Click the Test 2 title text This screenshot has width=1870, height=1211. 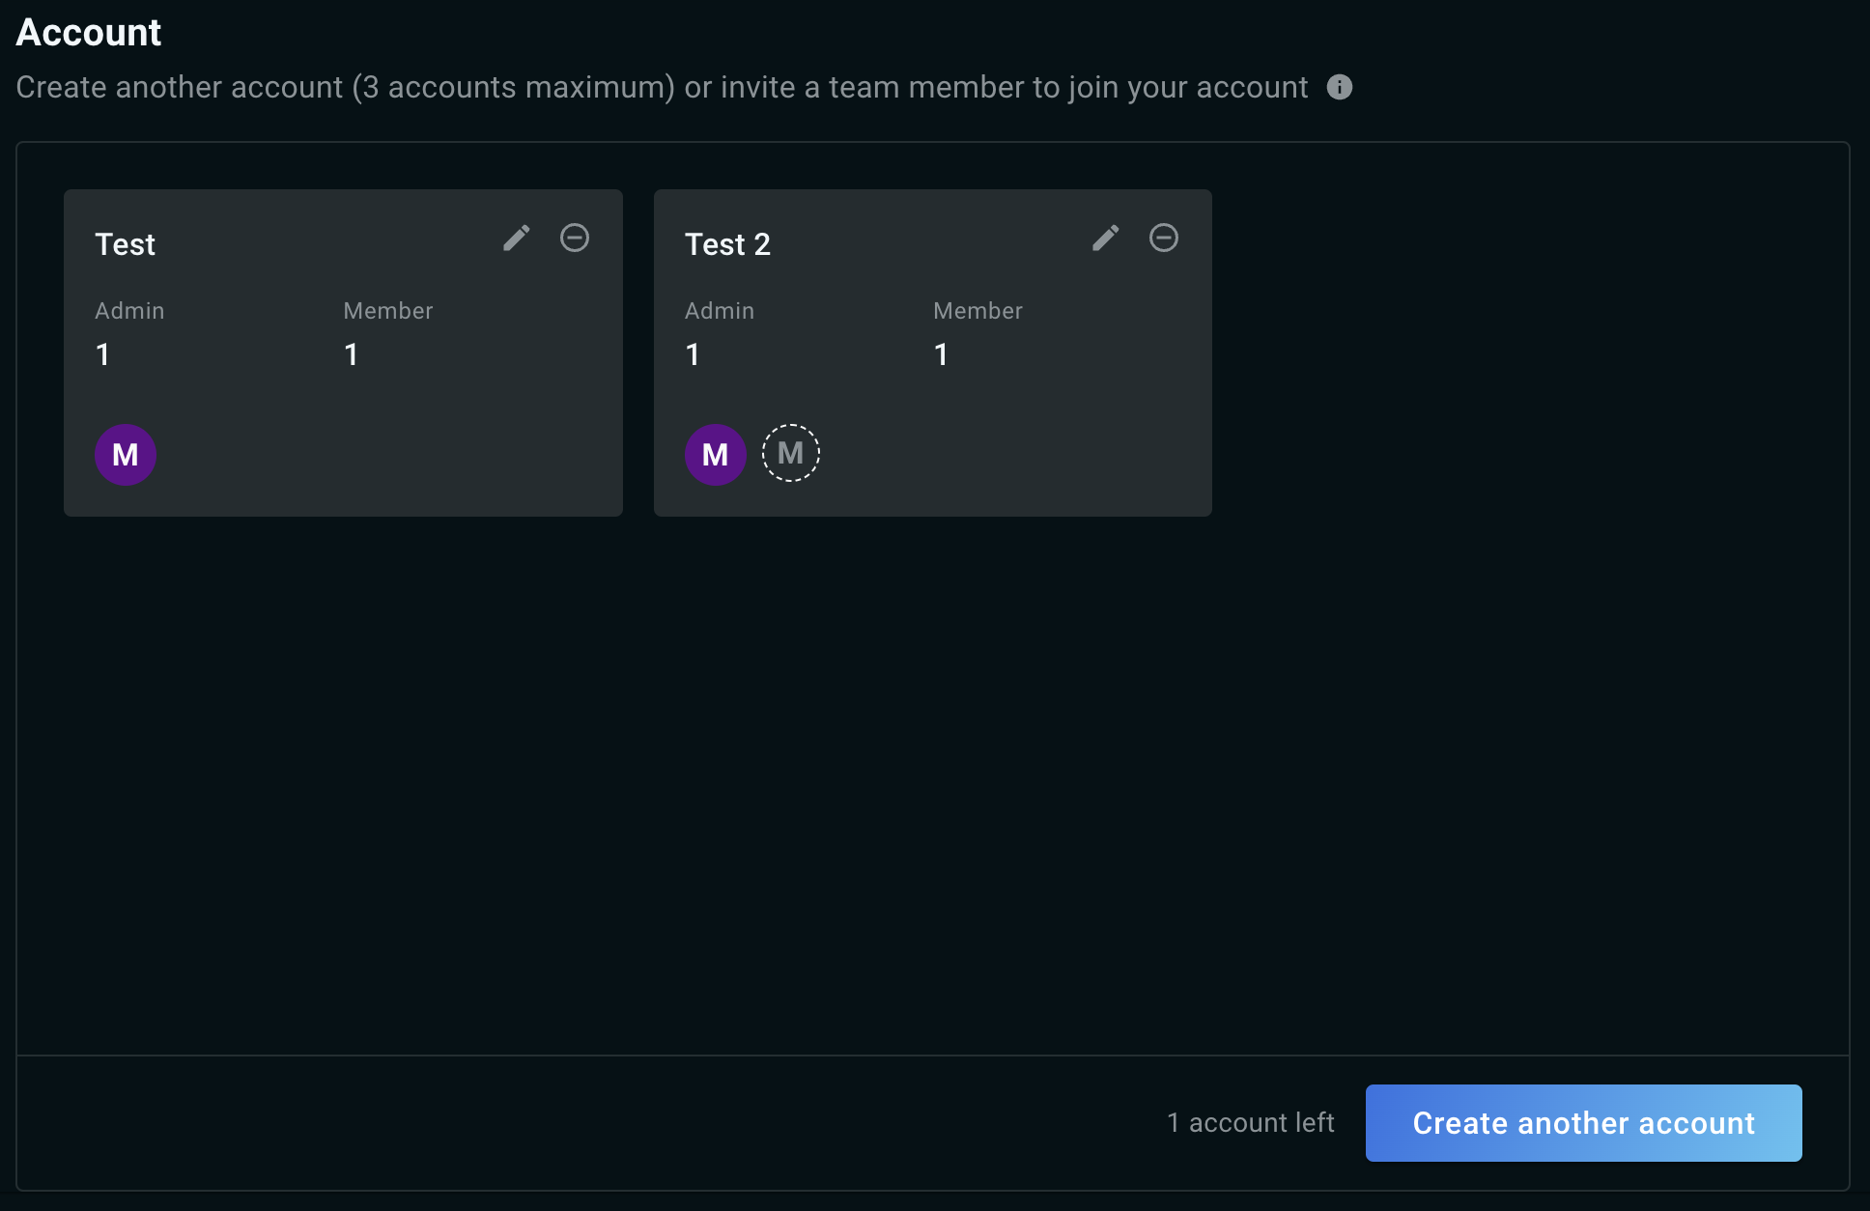(727, 244)
